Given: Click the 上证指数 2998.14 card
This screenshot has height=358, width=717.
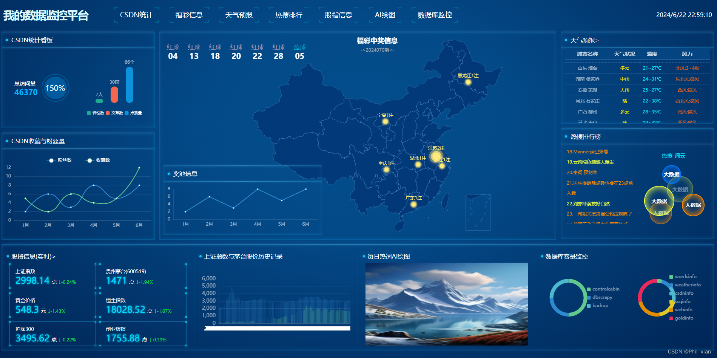Looking at the screenshot, I should (x=53, y=276).
